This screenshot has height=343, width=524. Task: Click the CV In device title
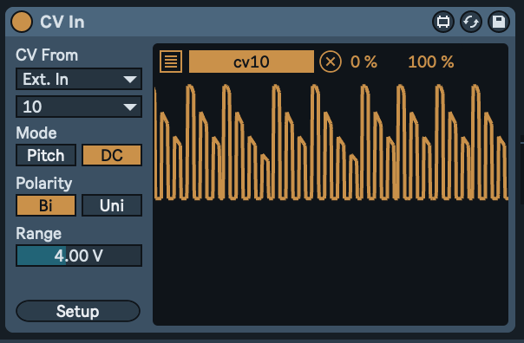tap(62, 22)
